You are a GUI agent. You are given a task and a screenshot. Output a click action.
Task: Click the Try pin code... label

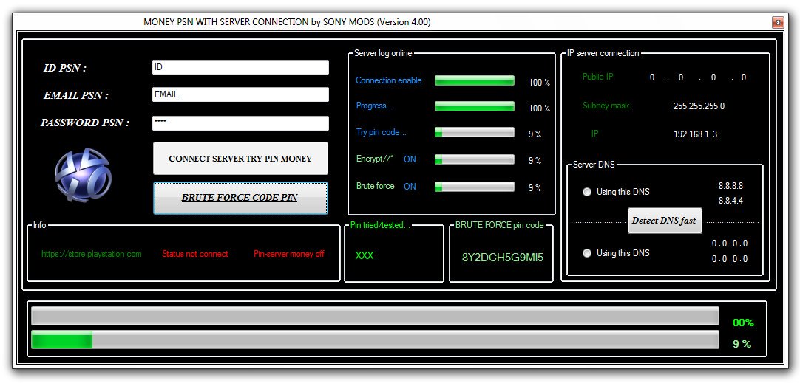pyautogui.click(x=381, y=132)
